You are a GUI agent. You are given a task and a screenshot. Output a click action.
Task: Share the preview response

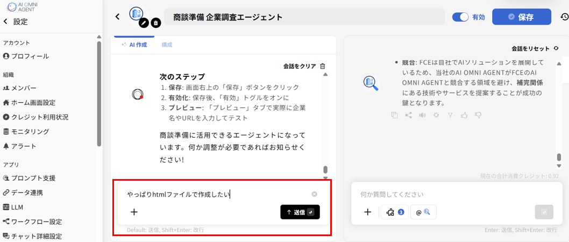tap(408, 115)
